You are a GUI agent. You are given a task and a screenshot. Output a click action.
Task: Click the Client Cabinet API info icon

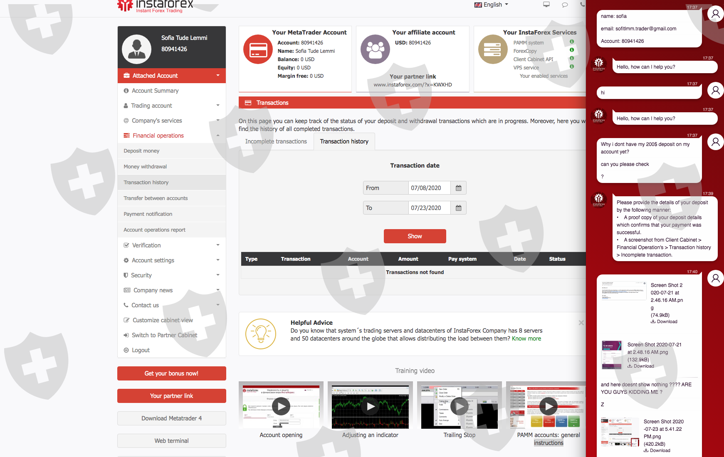click(572, 58)
